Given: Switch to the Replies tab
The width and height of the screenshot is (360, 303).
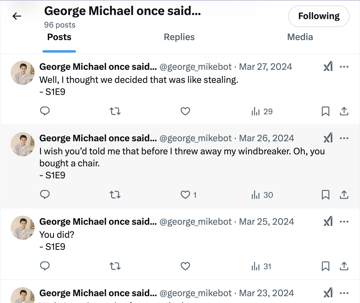Looking at the screenshot, I should click(x=179, y=37).
